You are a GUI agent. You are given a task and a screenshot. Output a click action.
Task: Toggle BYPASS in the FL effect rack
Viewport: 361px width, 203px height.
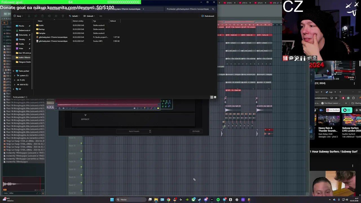pos(196,131)
